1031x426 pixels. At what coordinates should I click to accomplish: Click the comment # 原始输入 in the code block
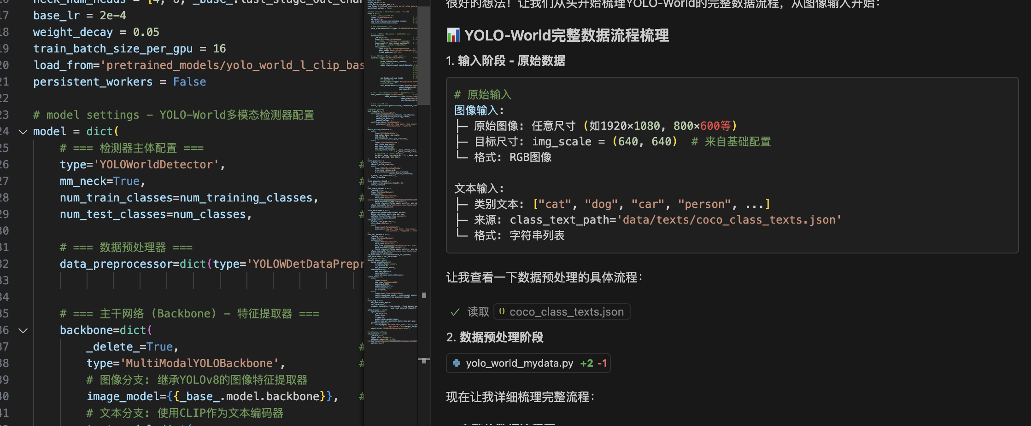483,95
